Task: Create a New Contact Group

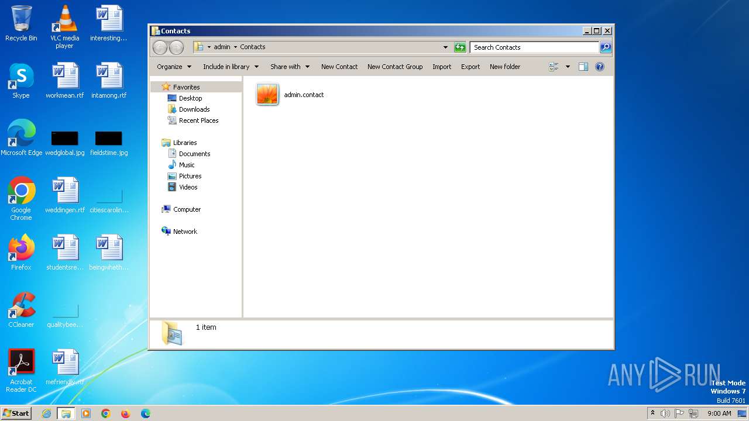Action: 395,67
